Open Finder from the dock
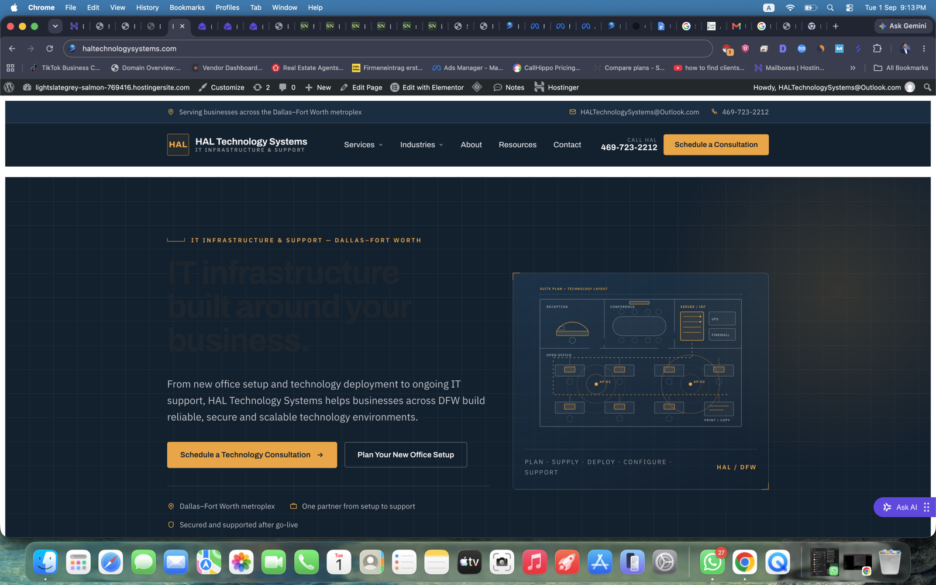The image size is (936, 585). [45, 562]
